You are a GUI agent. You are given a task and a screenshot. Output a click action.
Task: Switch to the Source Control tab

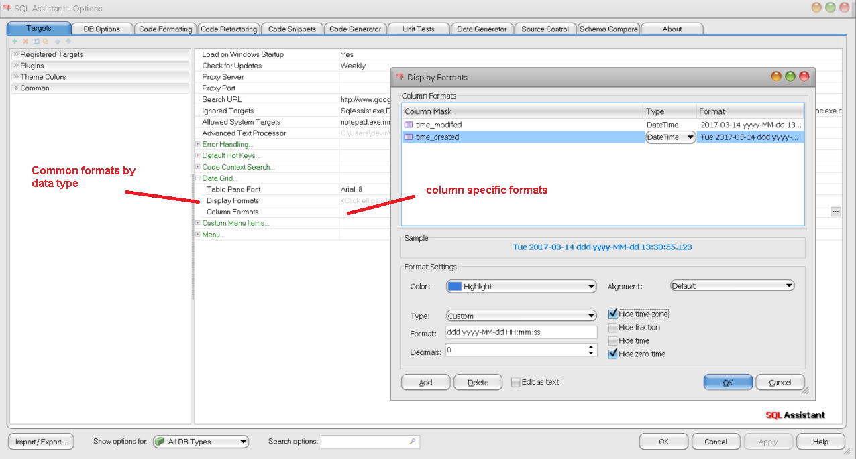point(545,29)
